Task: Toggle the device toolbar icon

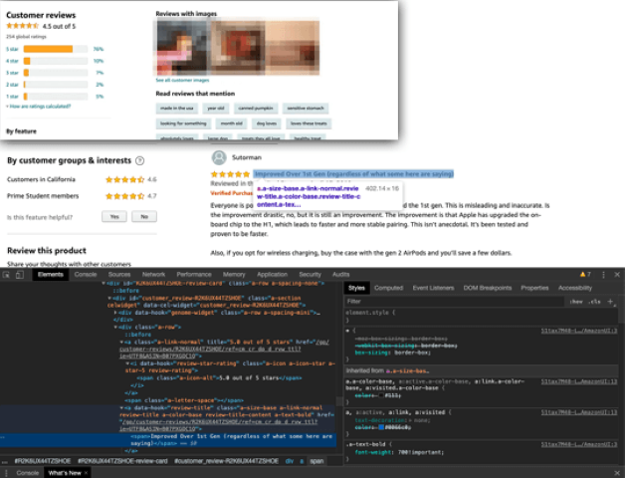Action: tap(22, 273)
